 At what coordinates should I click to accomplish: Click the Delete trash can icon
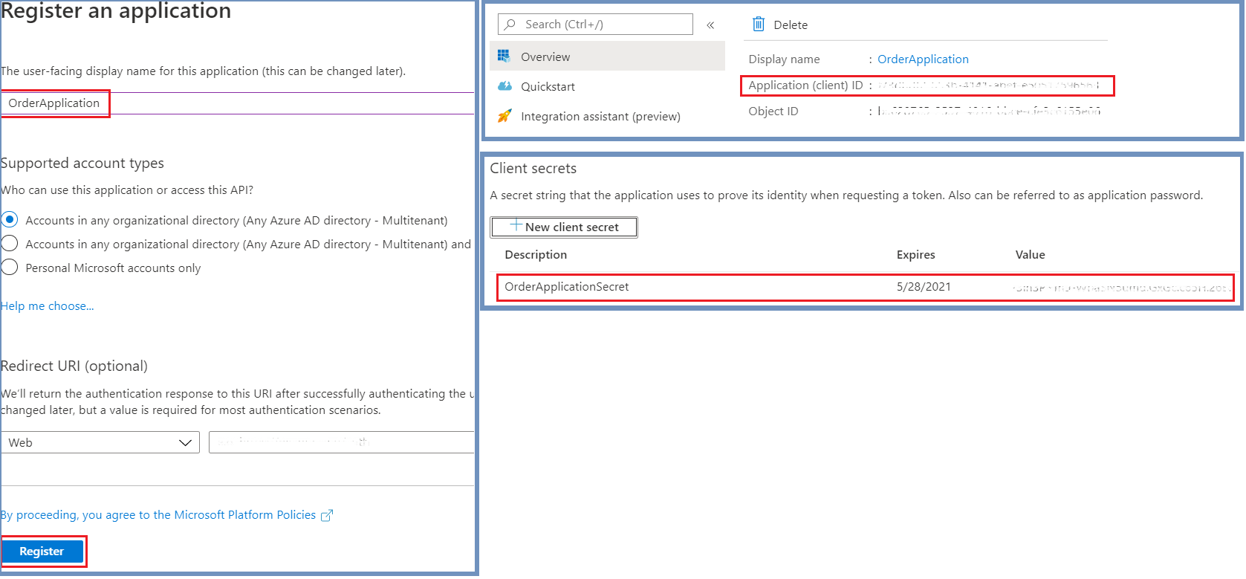759,24
